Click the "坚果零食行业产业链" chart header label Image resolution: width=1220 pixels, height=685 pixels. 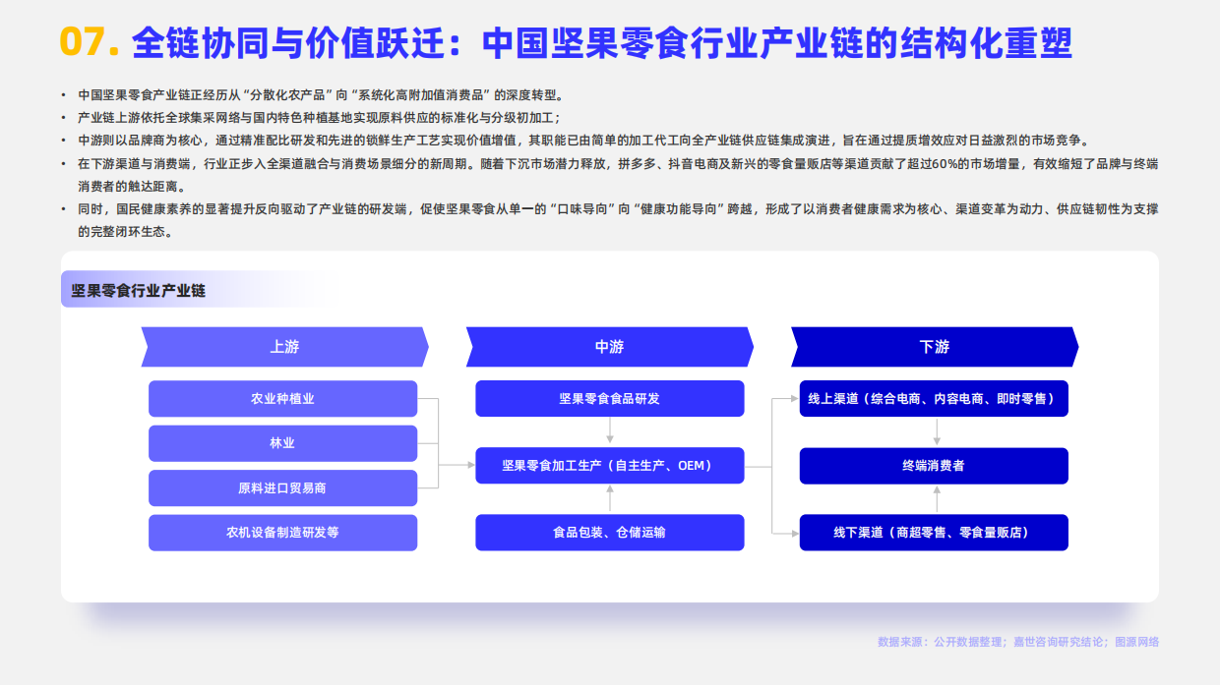(x=138, y=291)
